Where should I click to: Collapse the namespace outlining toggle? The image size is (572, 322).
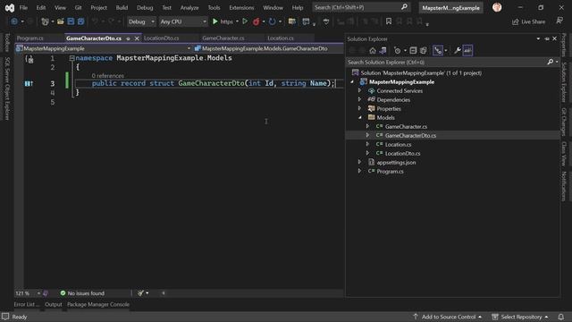click(71, 58)
